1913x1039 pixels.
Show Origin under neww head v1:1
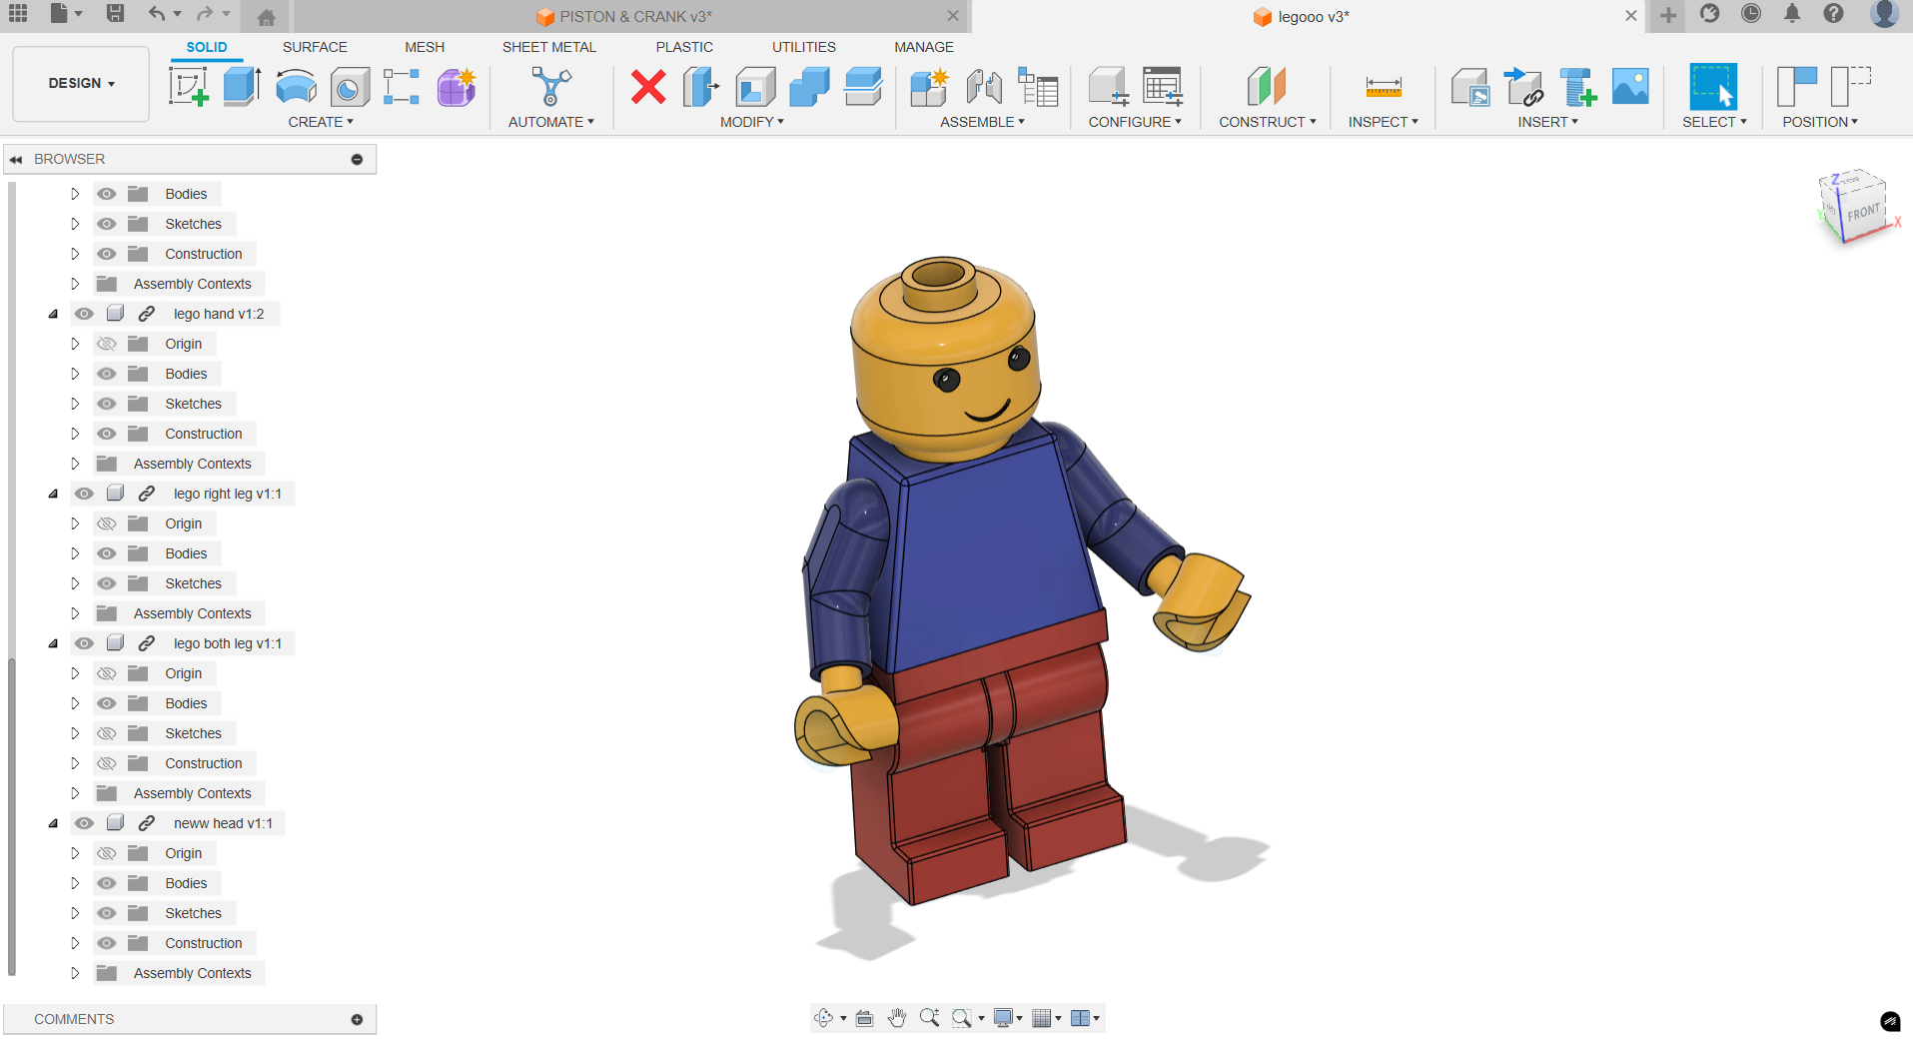click(107, 853)
